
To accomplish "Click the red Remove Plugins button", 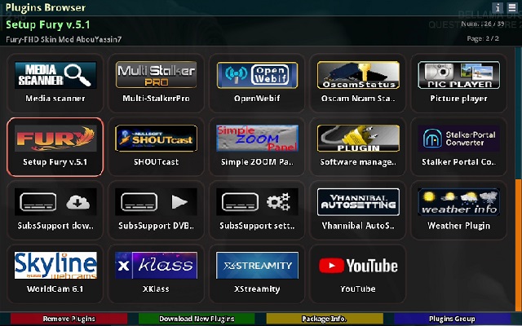I will click(69, 319).
